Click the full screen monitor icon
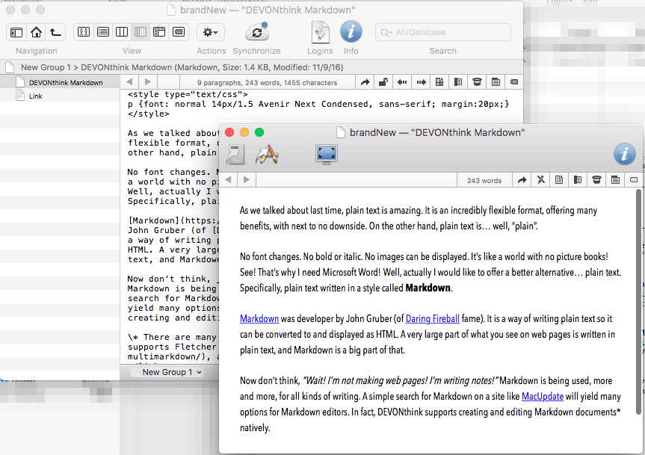Image resolution: width=645 pixels, height=455 pixels. click(x=327, y=155)
